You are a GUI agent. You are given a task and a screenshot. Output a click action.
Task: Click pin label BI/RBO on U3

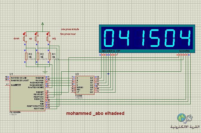pyautogui.click(x=80, y=88)
